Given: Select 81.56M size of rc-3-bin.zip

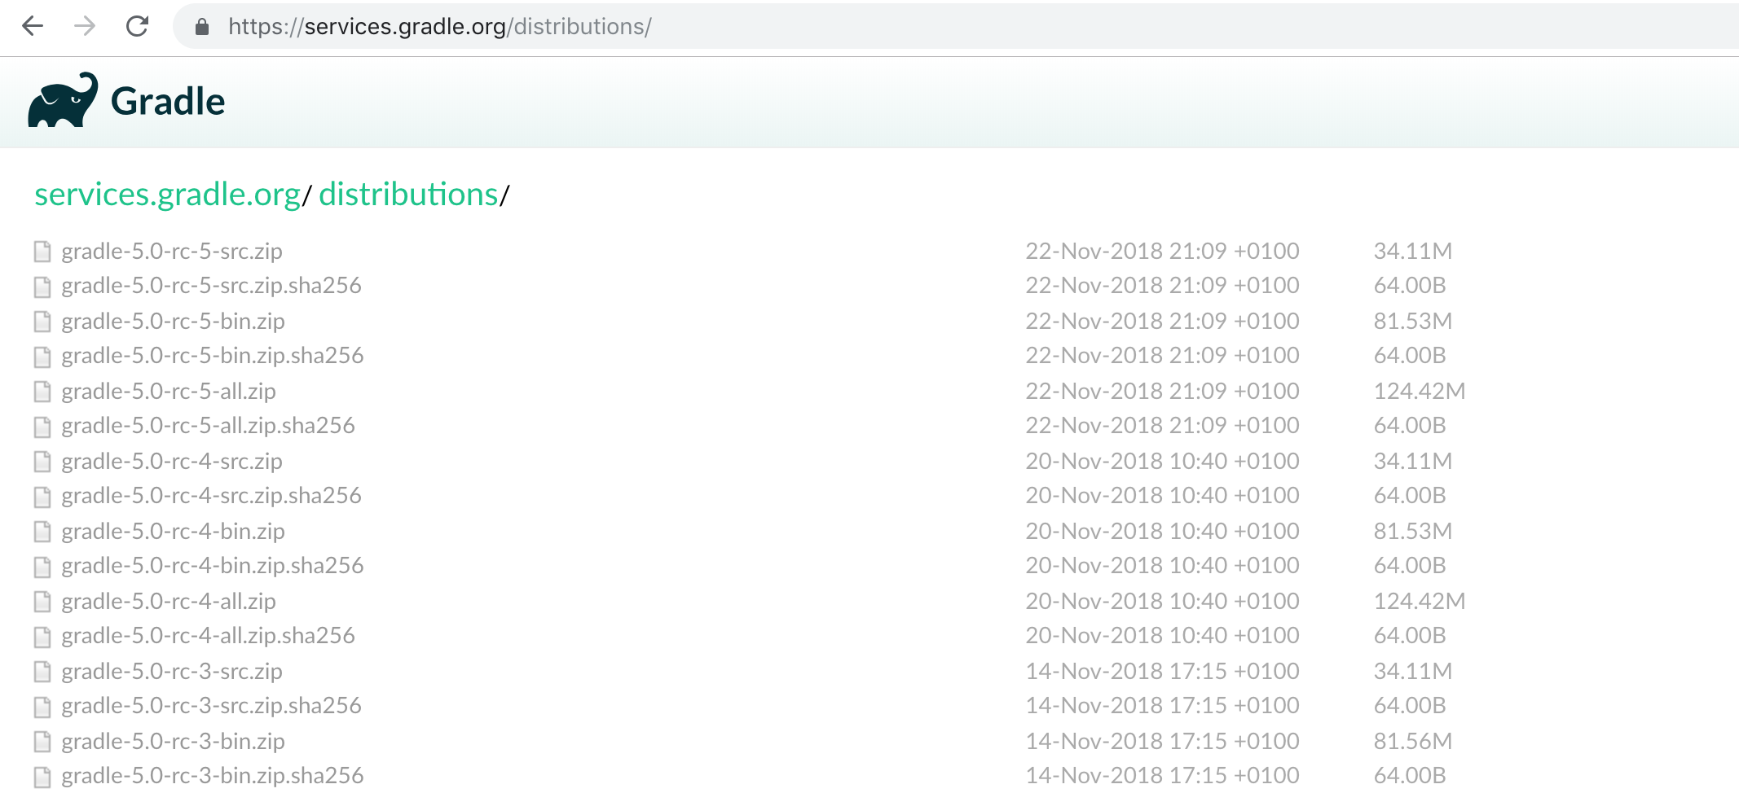Looking at the screenshot, I should point(1413,741).
